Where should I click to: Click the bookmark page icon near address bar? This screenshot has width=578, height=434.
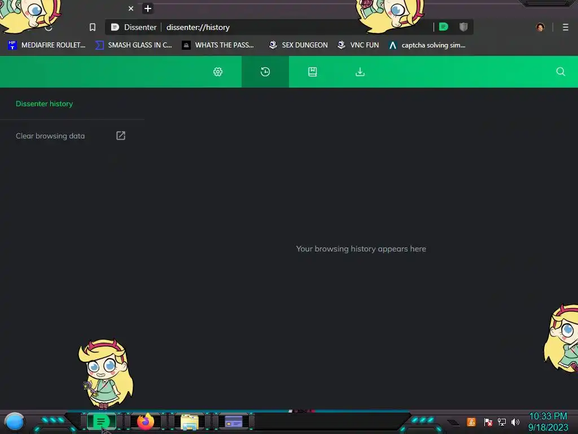pyautogui.click(x=93, y=27)
